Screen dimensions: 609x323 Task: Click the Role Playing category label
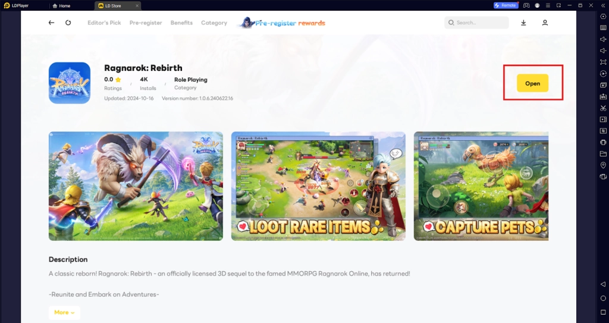click(191, 80)
